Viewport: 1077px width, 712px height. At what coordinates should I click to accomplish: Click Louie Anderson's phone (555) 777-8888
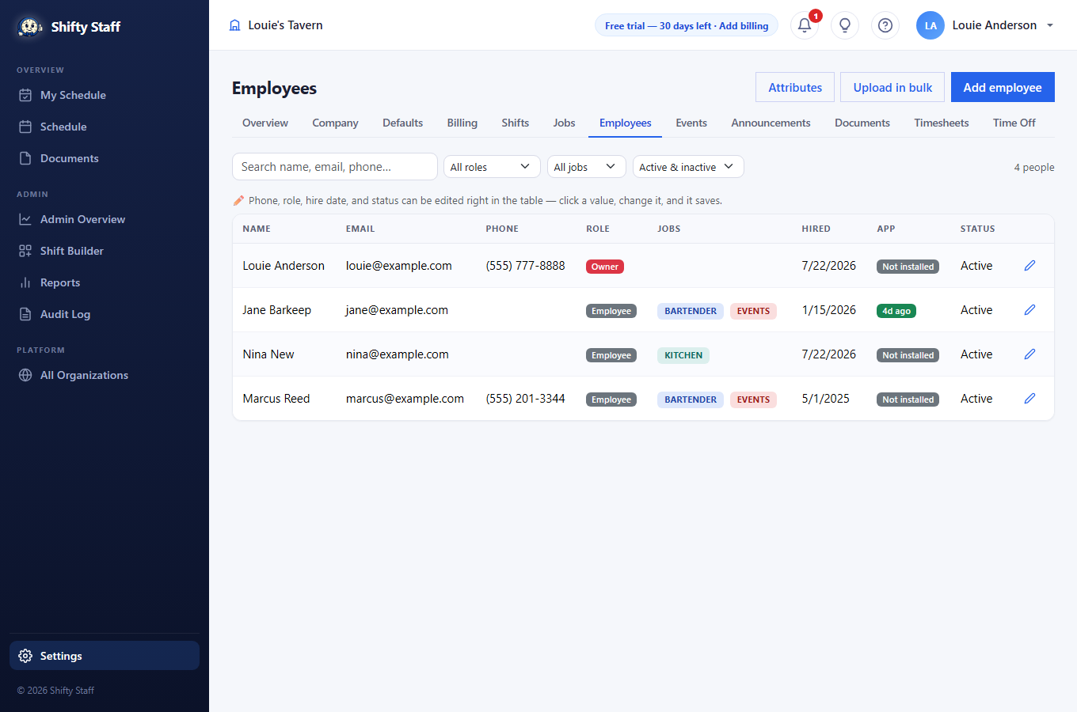526,266
